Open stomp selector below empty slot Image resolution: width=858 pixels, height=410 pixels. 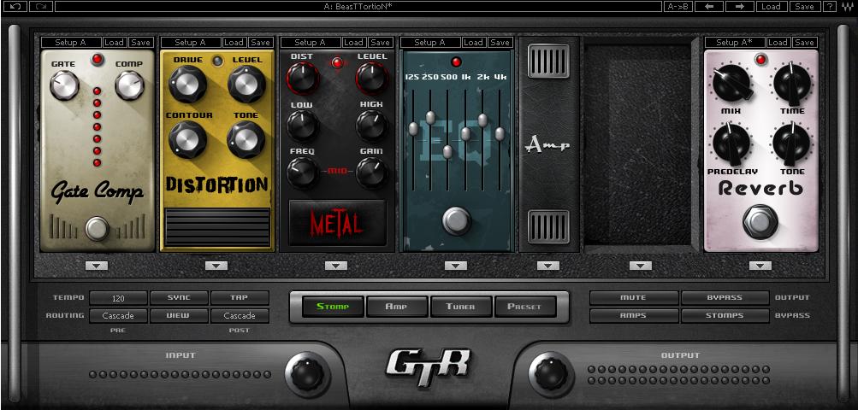(641, 266)
